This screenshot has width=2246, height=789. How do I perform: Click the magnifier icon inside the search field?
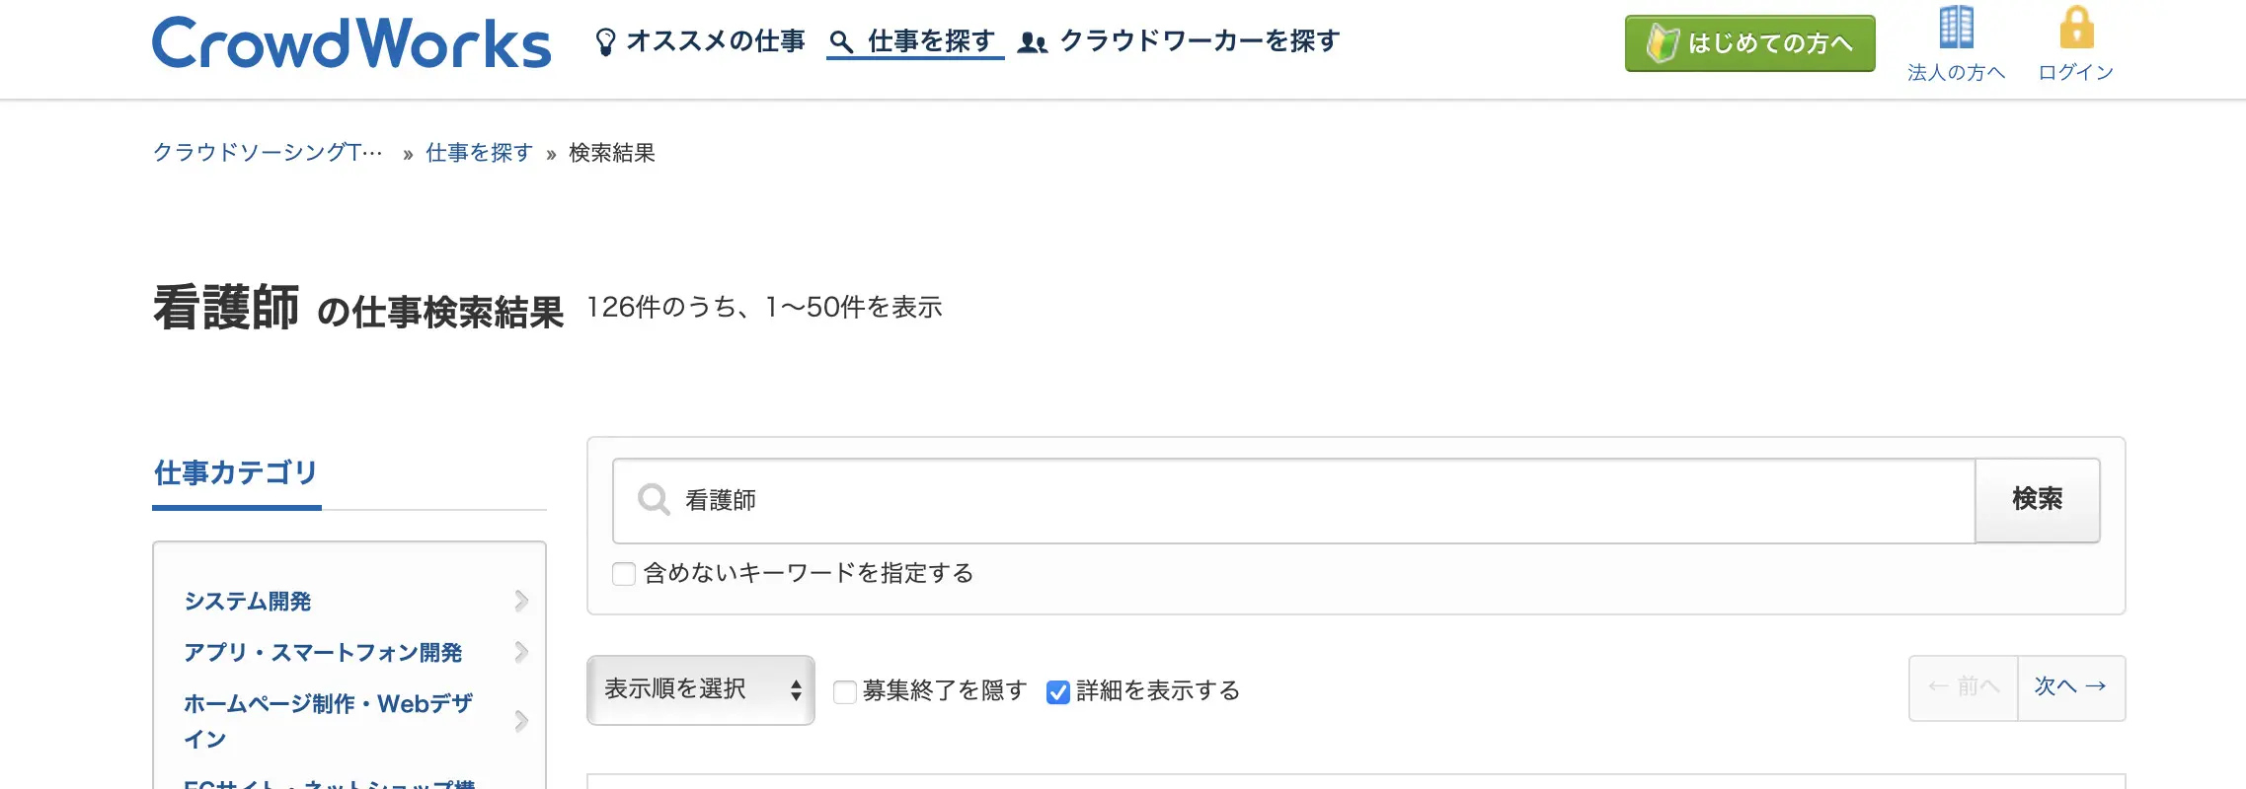click(x=654, y=500)
